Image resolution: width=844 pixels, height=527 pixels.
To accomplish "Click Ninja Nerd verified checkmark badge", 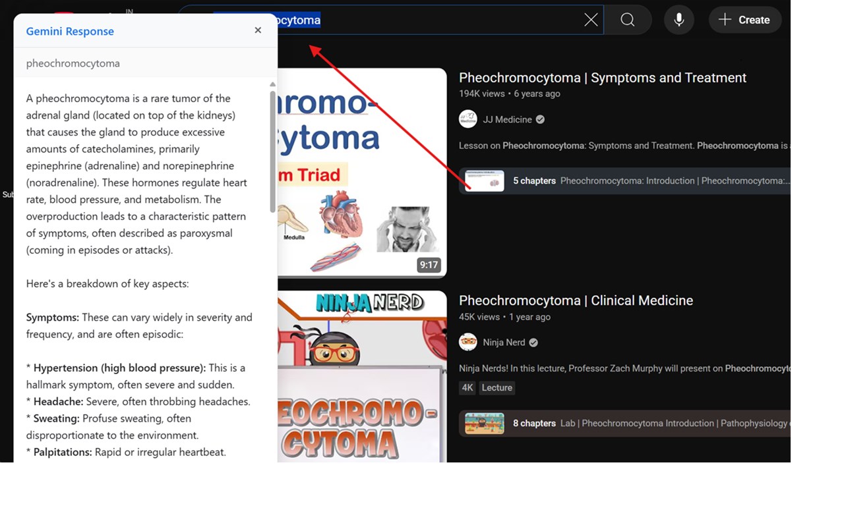I will click(x=533, y=342).
